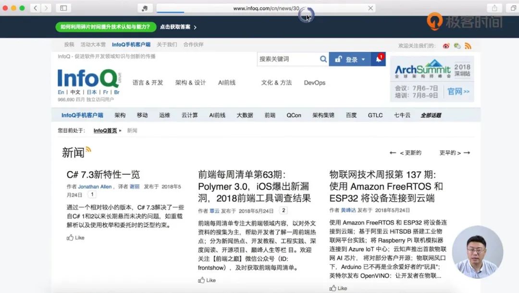Open 物联网技术周报第137期 article title
The image size is (519, 293).
[x=386, y=186]
